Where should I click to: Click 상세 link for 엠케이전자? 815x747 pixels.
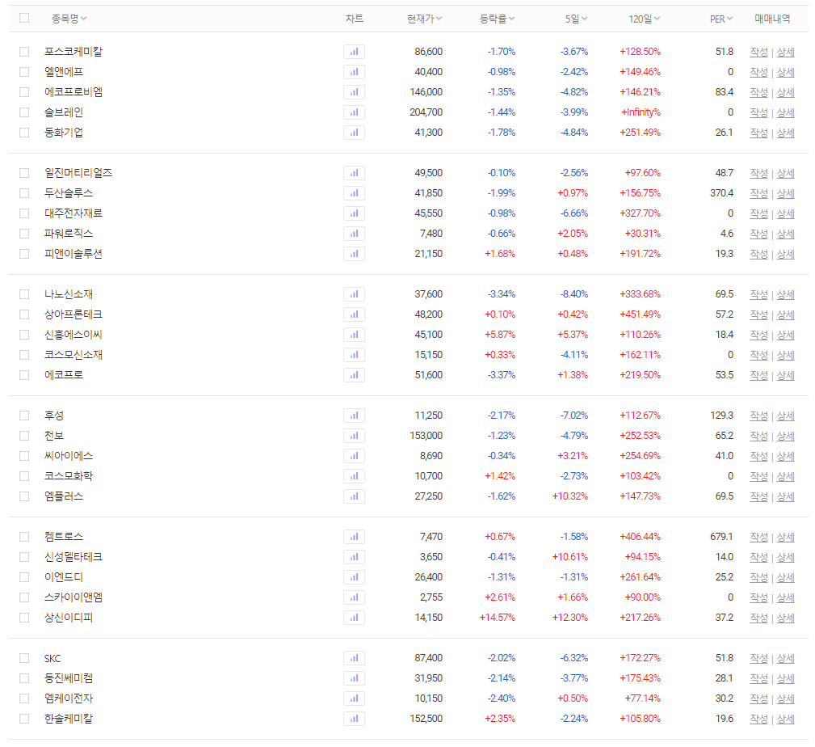785,698
